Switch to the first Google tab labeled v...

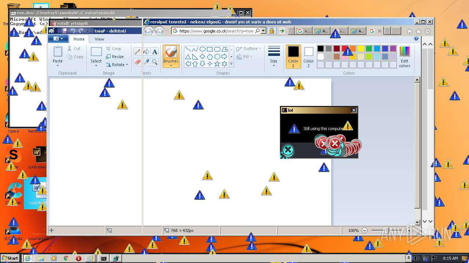(x=304, y=31)
